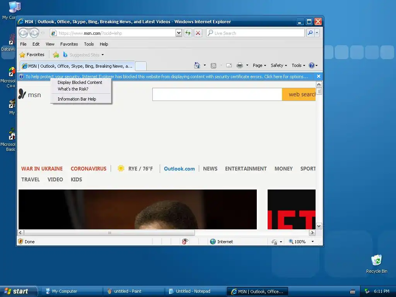Screen dimensions: 396x297
Task: Click the system tray keyboard icon
Action: point(353,292)
